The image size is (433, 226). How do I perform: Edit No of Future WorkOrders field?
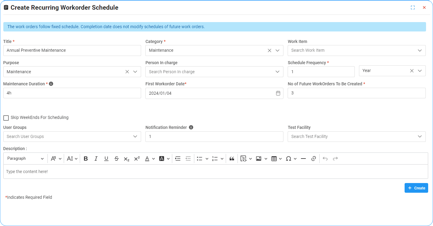357,93
